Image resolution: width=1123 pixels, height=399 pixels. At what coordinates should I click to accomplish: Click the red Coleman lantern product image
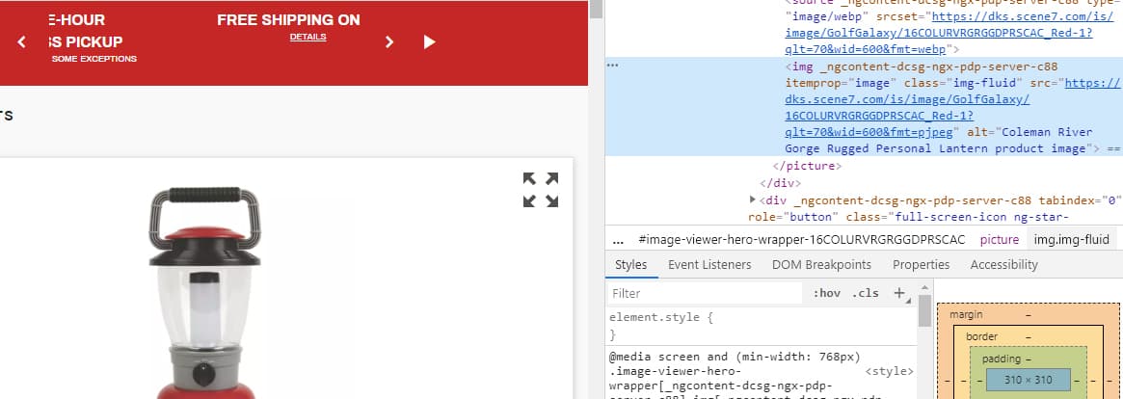tap(204, 292)
